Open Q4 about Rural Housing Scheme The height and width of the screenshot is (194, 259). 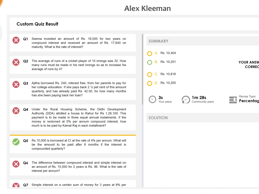point(73,117)
